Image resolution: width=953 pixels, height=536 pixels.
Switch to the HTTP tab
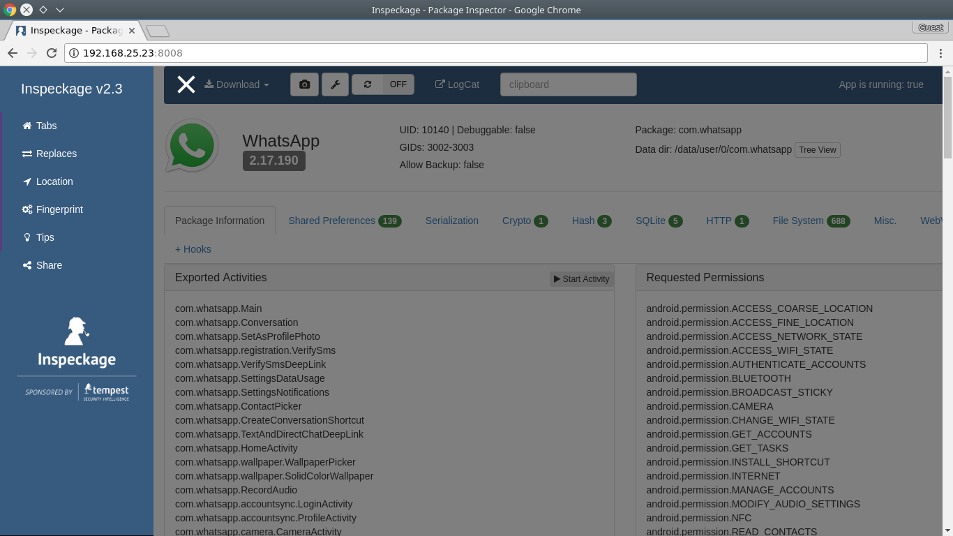coord(727,221)
